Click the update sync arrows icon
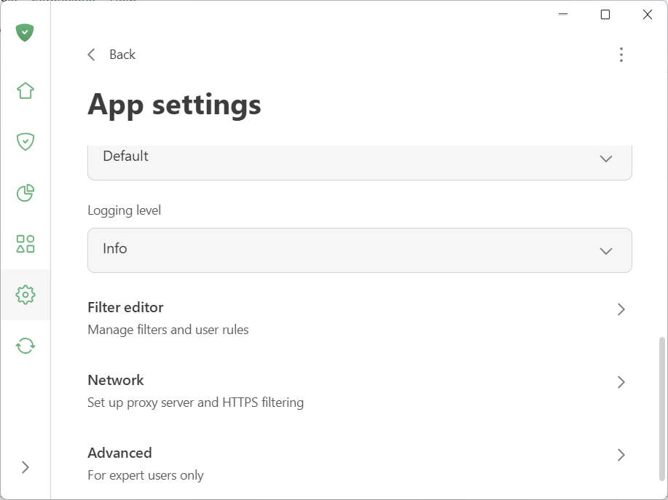This screenshot has width=668, height=500. (25, 346)
